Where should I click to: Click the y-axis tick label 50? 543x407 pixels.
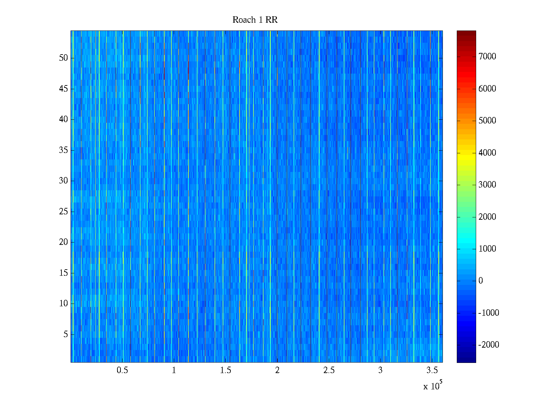pyautogui.click(x=63, y=58)
